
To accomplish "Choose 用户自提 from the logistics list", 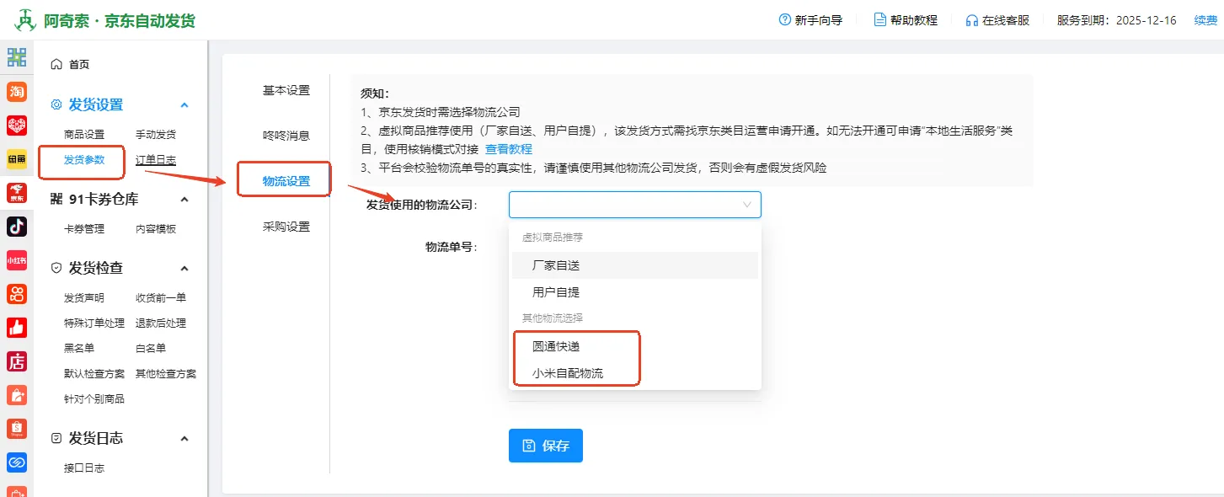I will pos(635,292).
